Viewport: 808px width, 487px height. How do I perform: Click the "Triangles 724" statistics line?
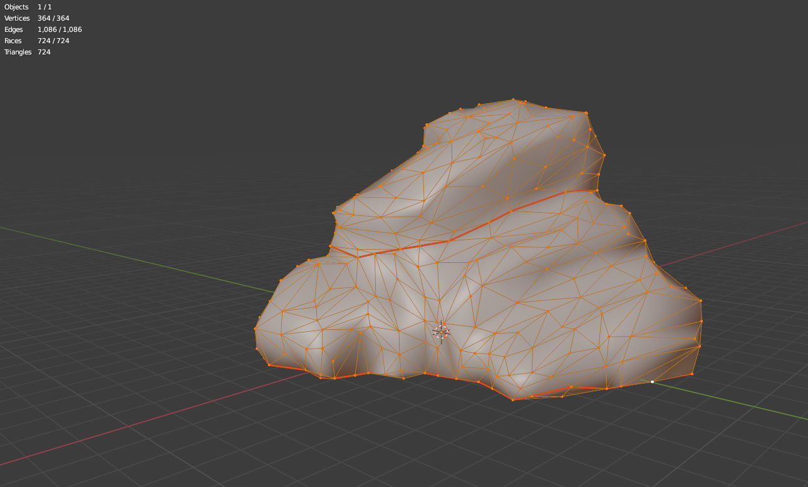[28, 52]
